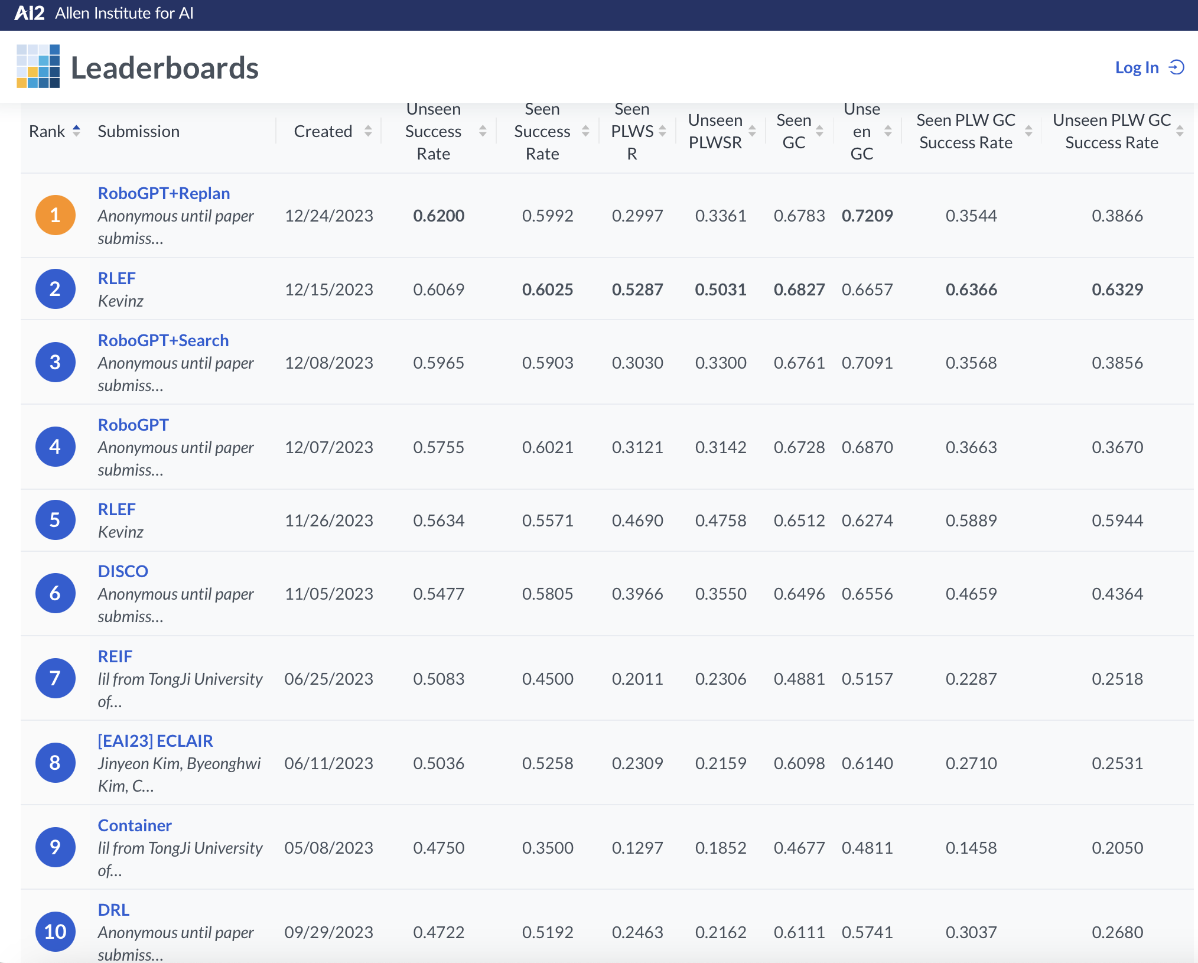Sort by Seen PLW GC Success Rate
1198x963 pixels.
pos(1028,131)
